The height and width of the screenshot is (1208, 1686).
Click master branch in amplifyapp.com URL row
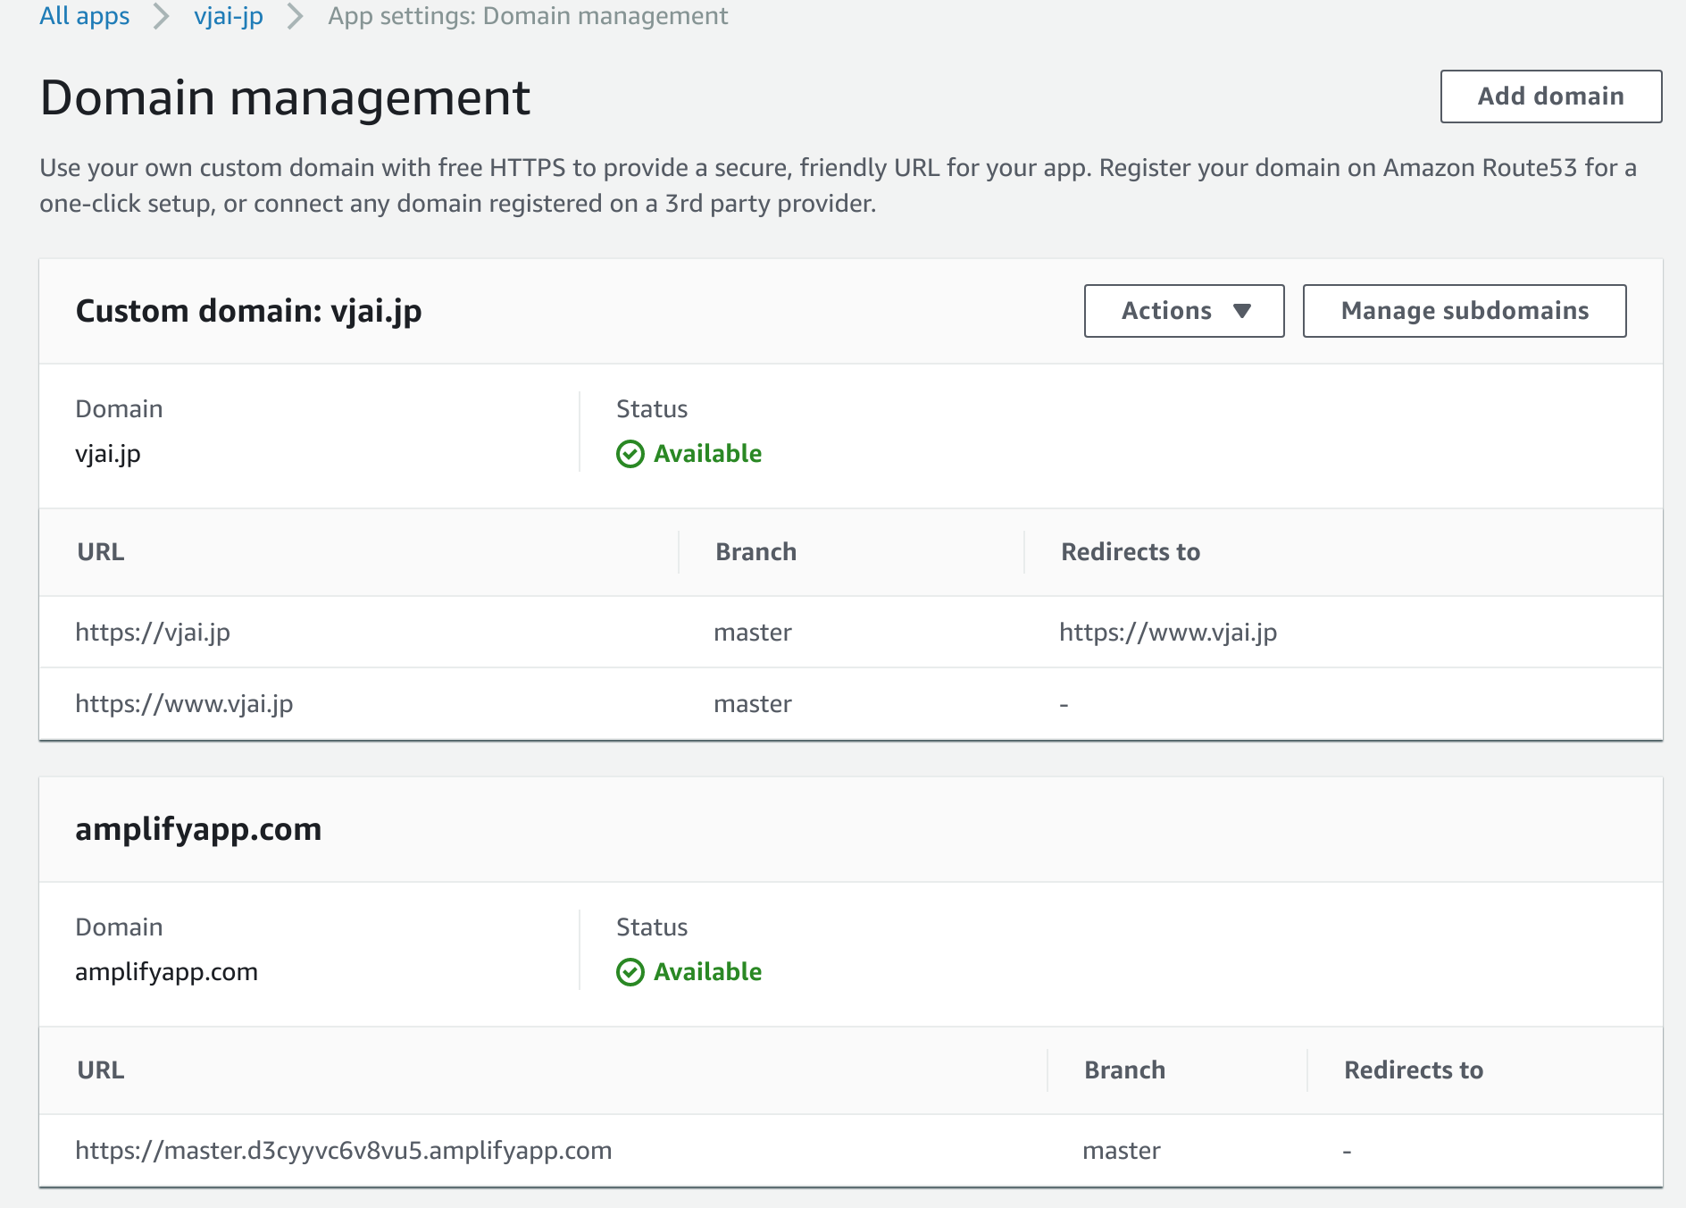(1122, 1151)
